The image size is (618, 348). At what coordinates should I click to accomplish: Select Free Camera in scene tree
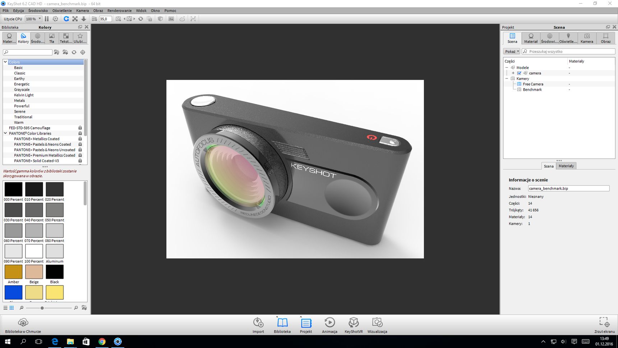click(x=533, y=84)
